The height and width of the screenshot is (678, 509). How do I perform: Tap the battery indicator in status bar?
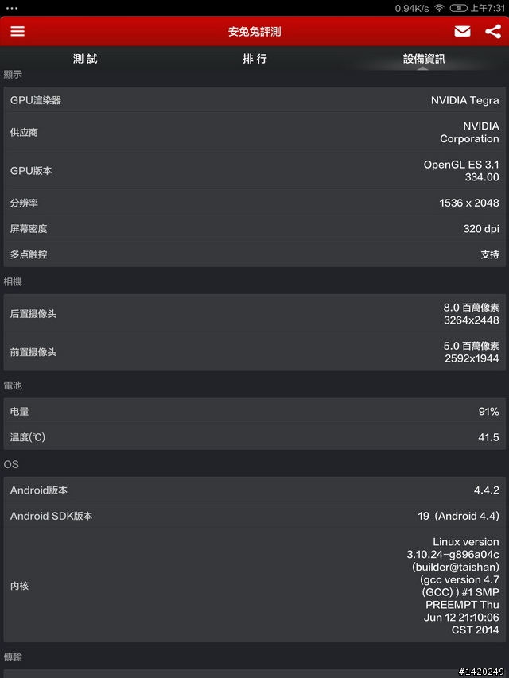458,8
